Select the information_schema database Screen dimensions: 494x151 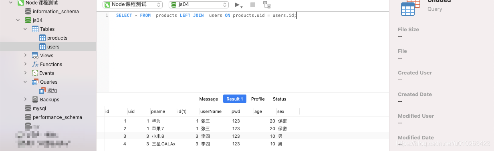click(56, 12)
